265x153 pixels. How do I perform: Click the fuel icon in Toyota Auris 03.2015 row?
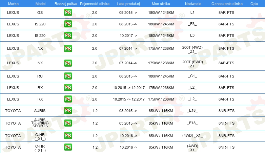(x=68, y=110)
